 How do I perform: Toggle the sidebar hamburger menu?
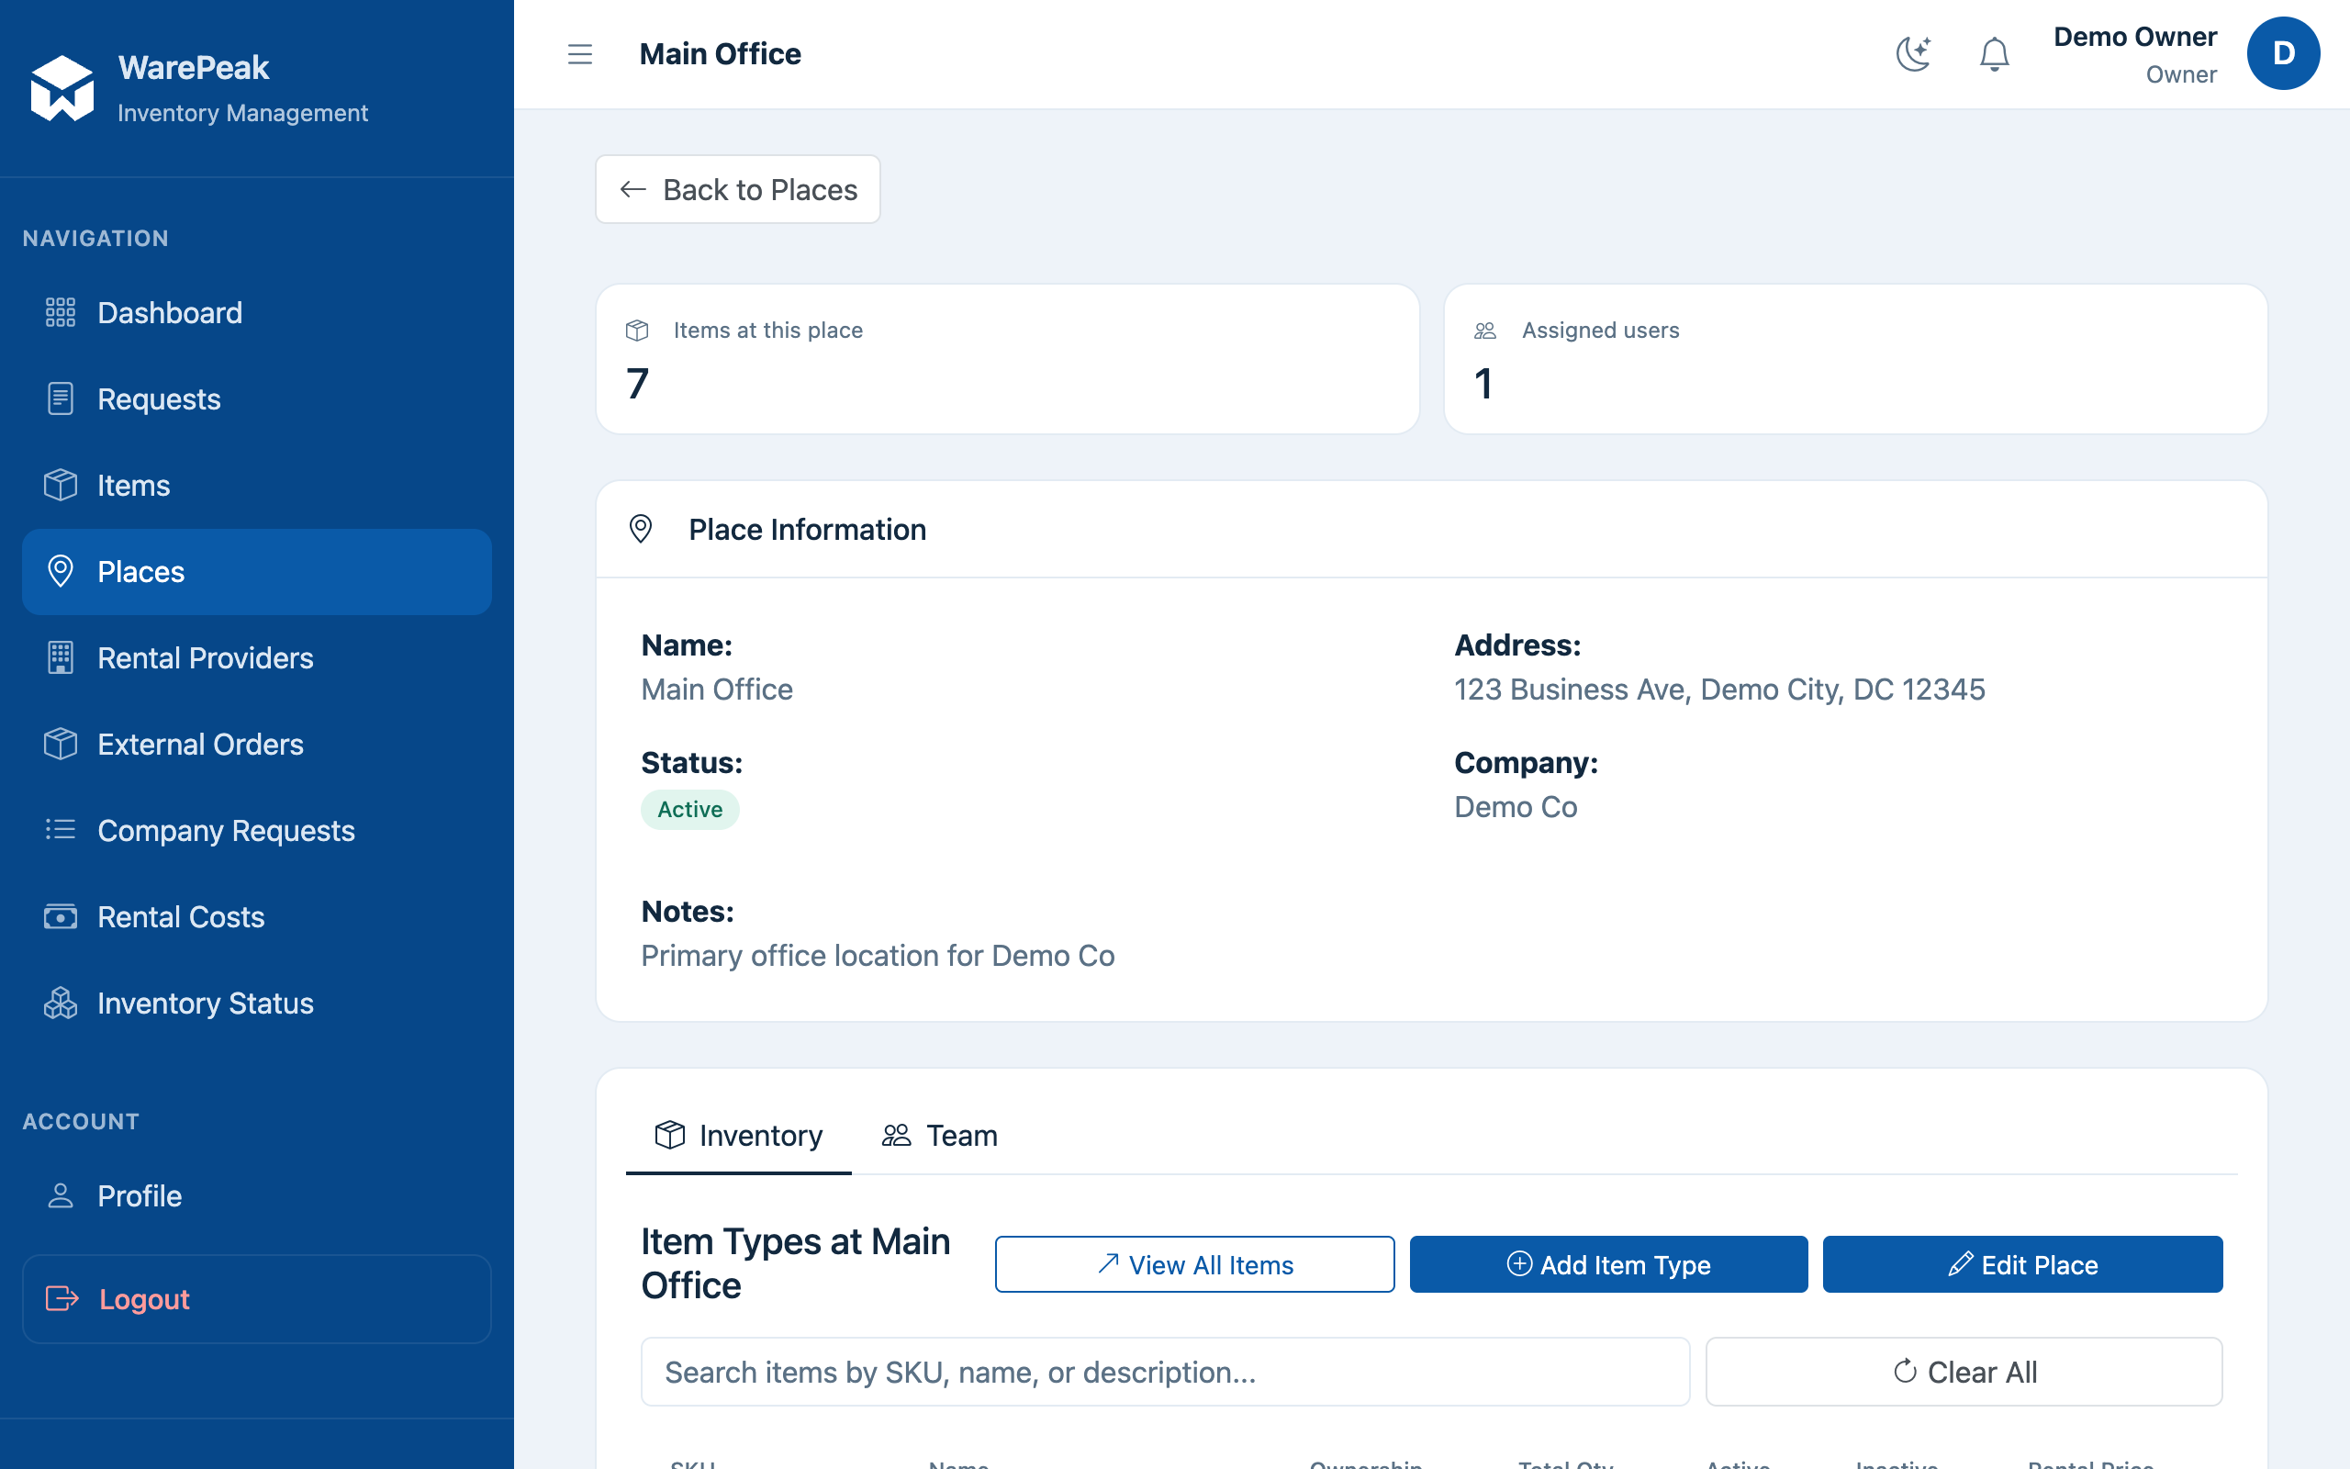[x=580, y=54]
